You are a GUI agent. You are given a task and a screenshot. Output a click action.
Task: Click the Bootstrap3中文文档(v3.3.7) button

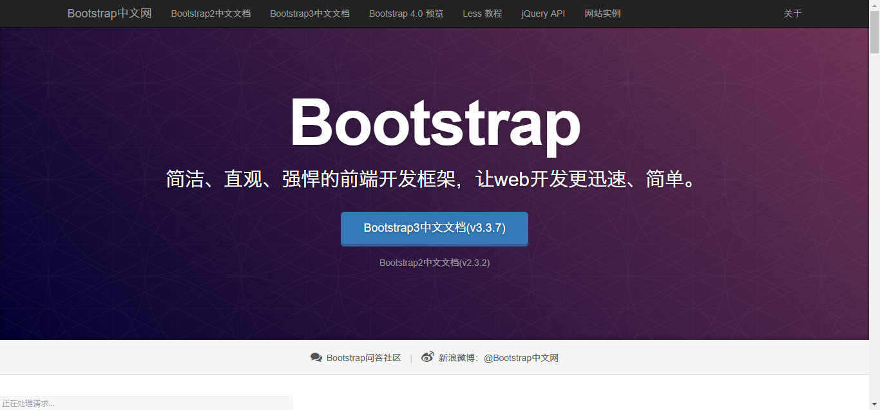pyautogui.click(x=434, y=228)
